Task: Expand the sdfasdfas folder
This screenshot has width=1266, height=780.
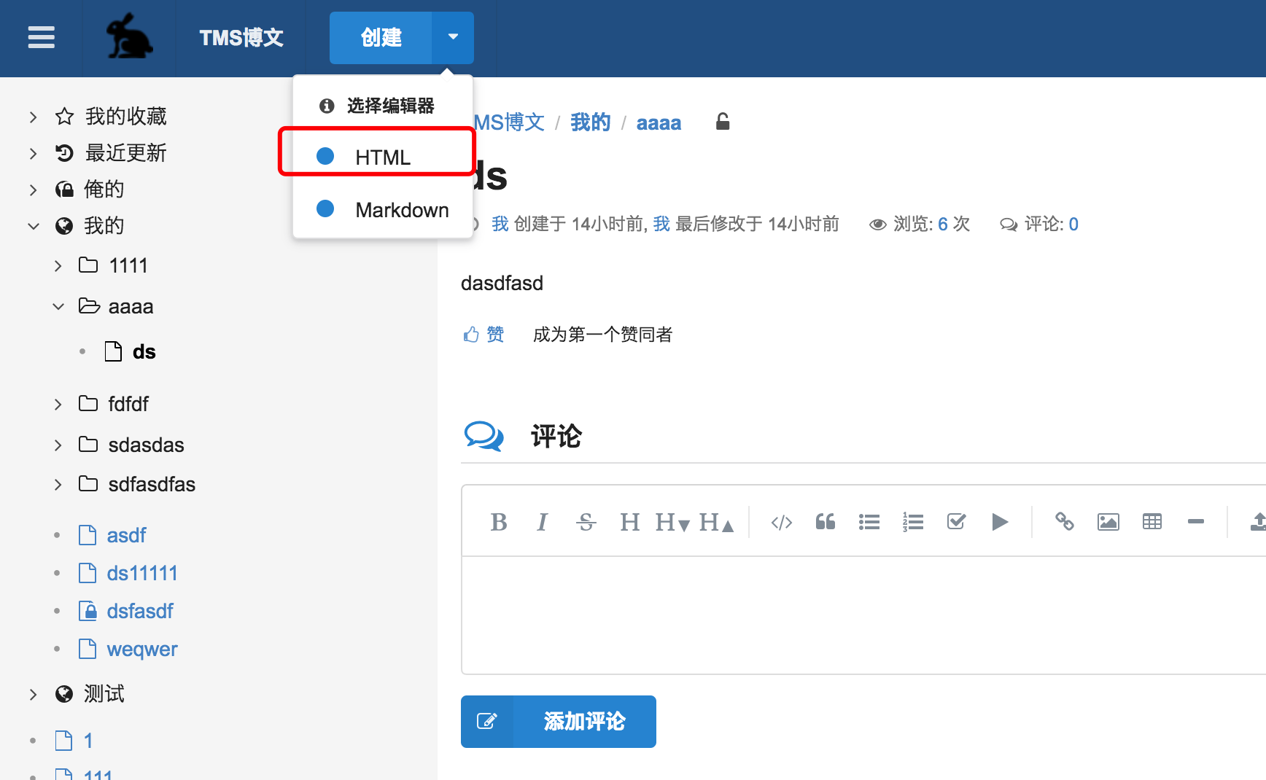Action: tap(58, 485)
